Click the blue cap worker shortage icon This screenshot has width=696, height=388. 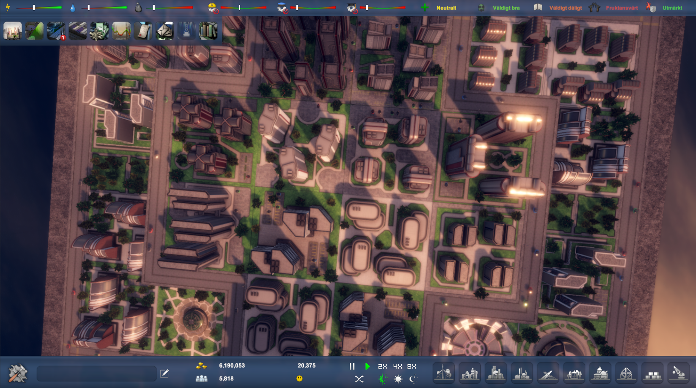282,8
